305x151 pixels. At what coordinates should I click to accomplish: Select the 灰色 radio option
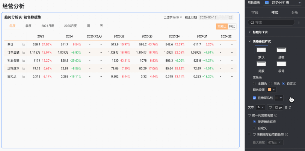(x=270, y=84)
